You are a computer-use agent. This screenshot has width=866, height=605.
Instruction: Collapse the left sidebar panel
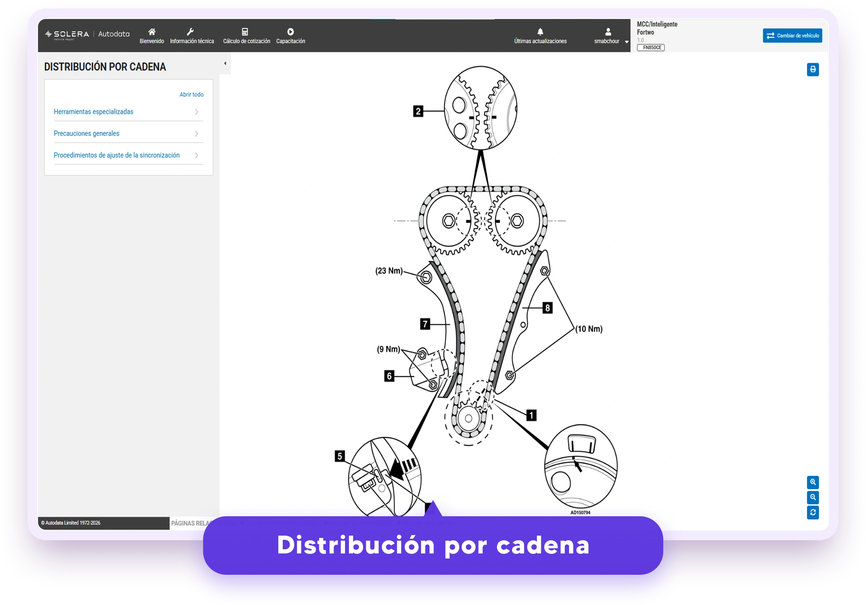(x=225, y=64)
